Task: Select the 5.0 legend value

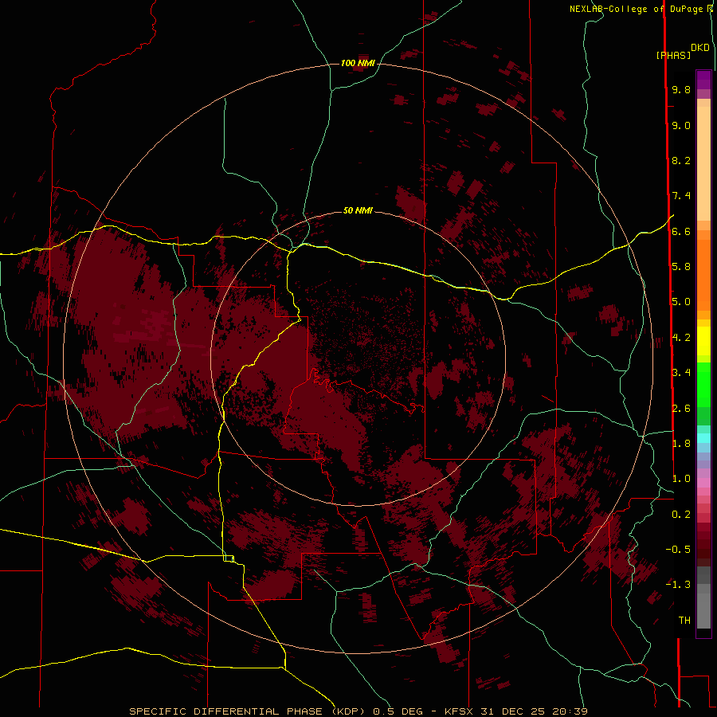Action: coord(681,302)
